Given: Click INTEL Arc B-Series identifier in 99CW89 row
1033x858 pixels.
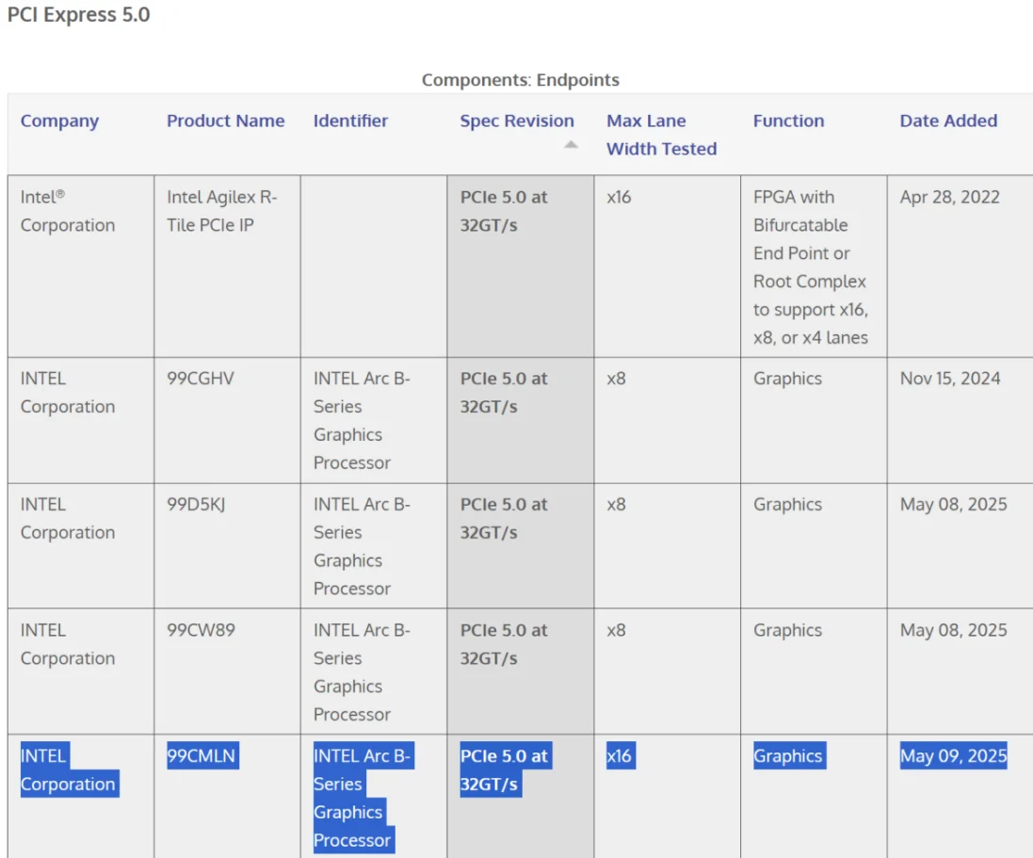Looking at the screenshot, I should point(362,672).
